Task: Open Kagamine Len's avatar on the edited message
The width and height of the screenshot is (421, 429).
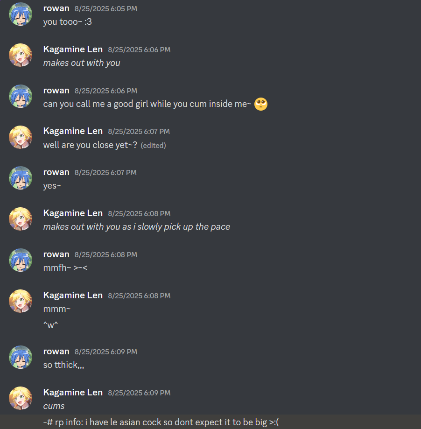Action: [21, 137]
